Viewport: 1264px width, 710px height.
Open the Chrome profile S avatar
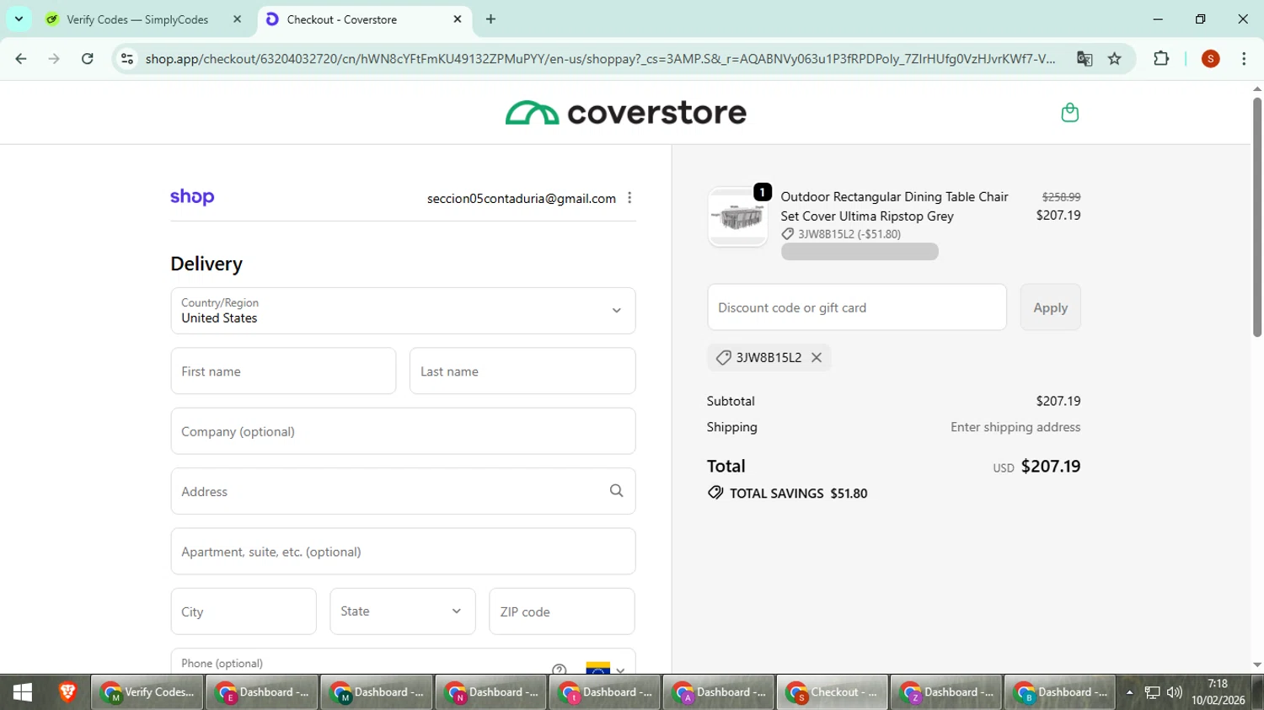(x=1211, y=59)
